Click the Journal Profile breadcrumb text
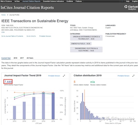 coord(14,15)
